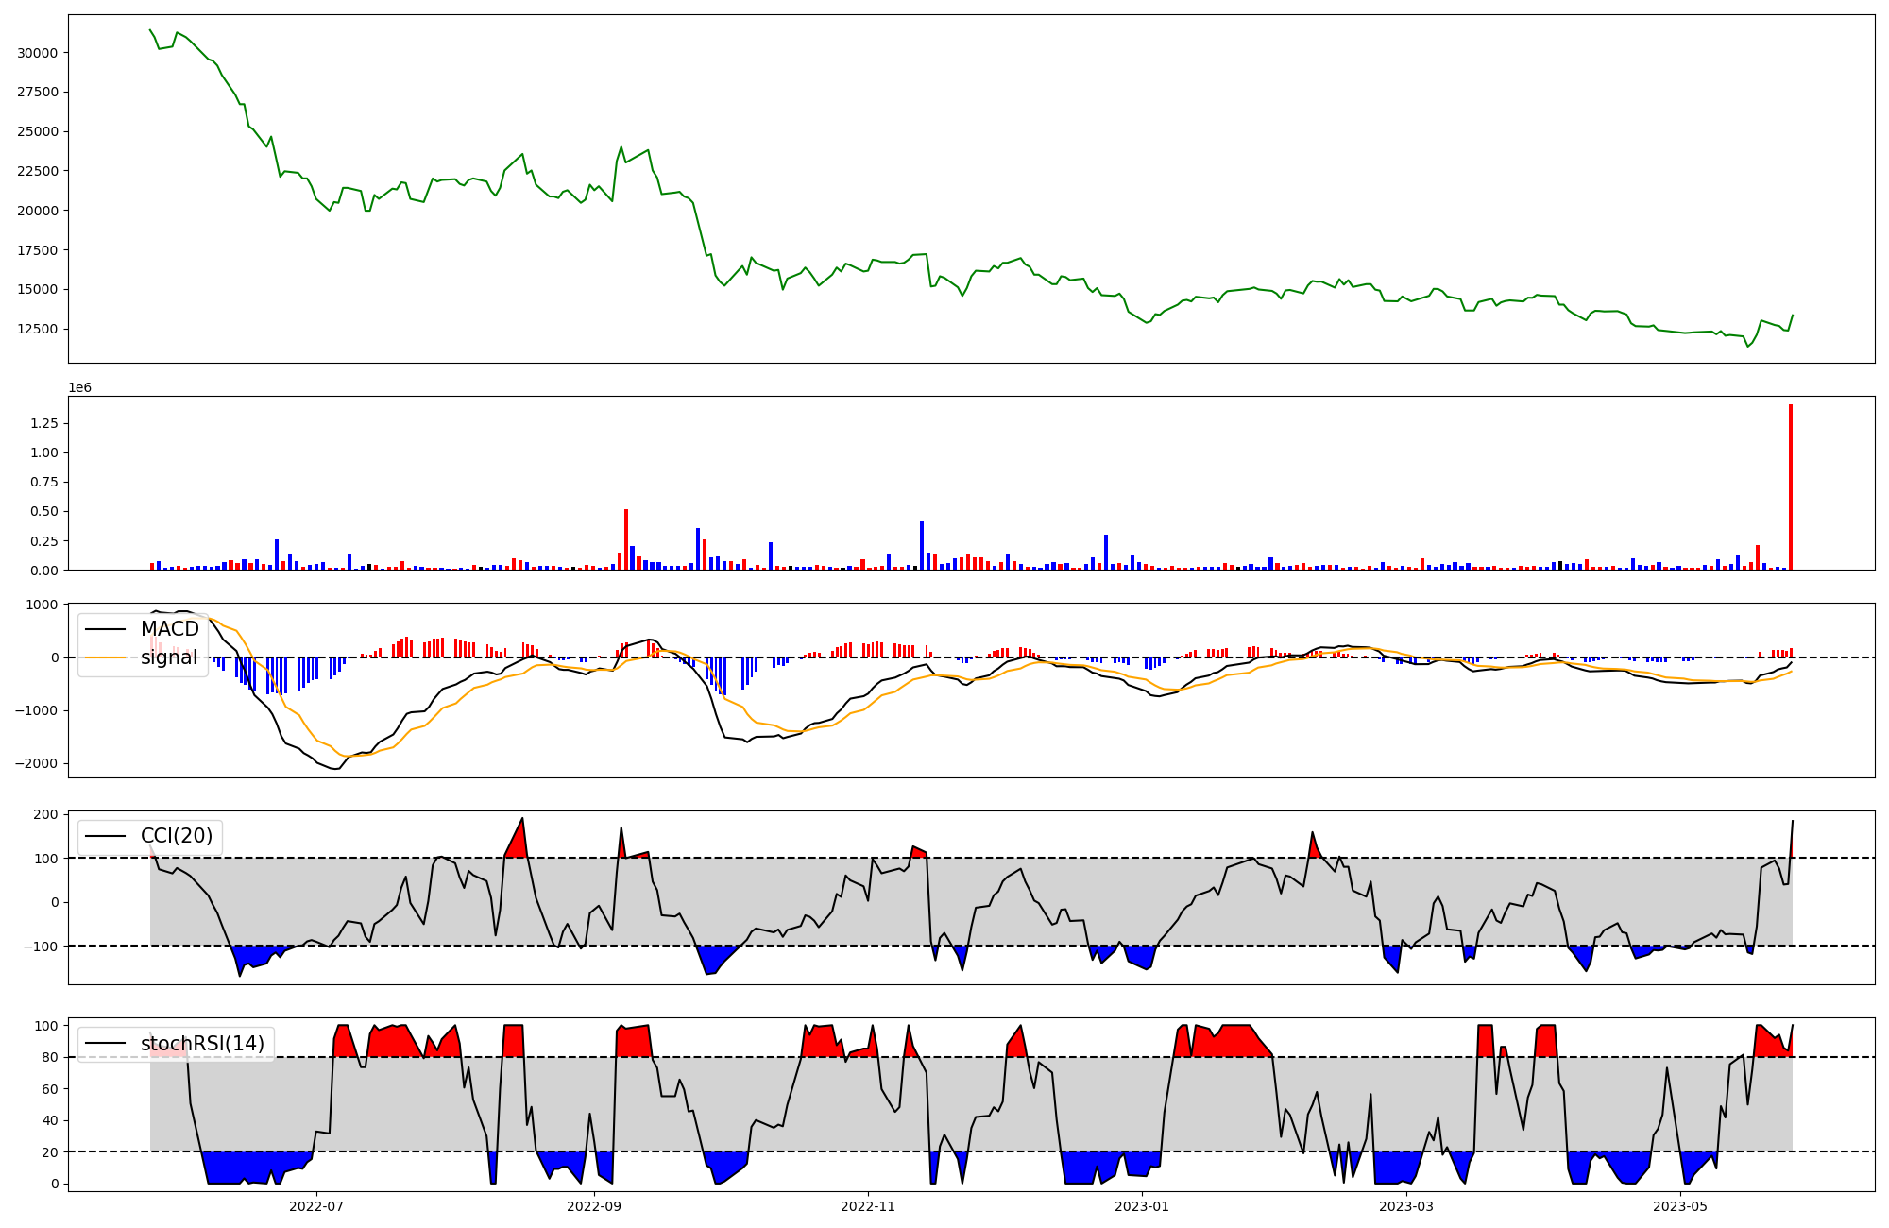
Task: Click the 12500 price axis label
Action: tap(38, 330)
